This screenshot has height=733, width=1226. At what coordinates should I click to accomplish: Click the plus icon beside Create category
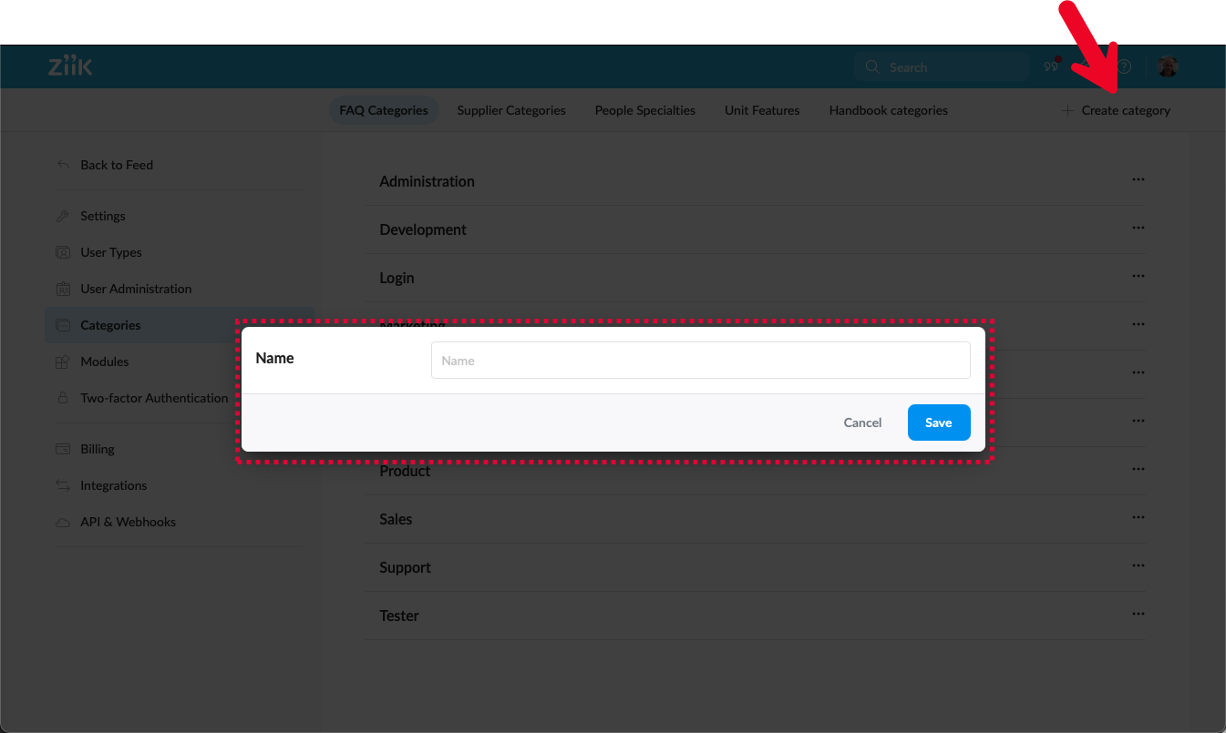(x=1067, y=110)
